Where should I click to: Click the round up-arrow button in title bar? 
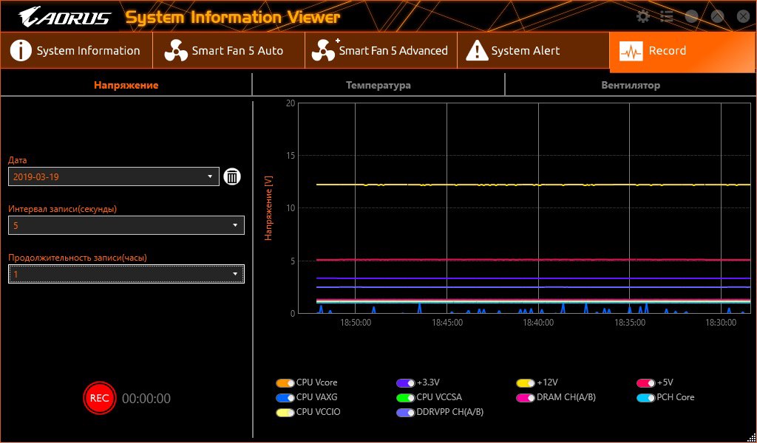coord(717,16)
